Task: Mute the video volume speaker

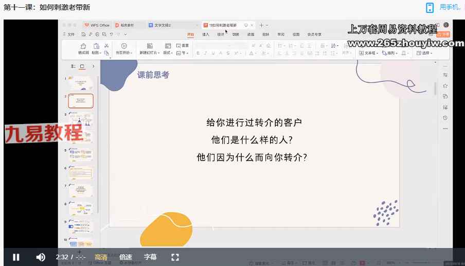Action: 41,257
